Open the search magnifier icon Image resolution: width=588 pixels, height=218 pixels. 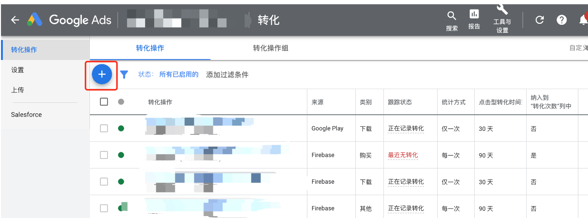(x=451, y=16)
